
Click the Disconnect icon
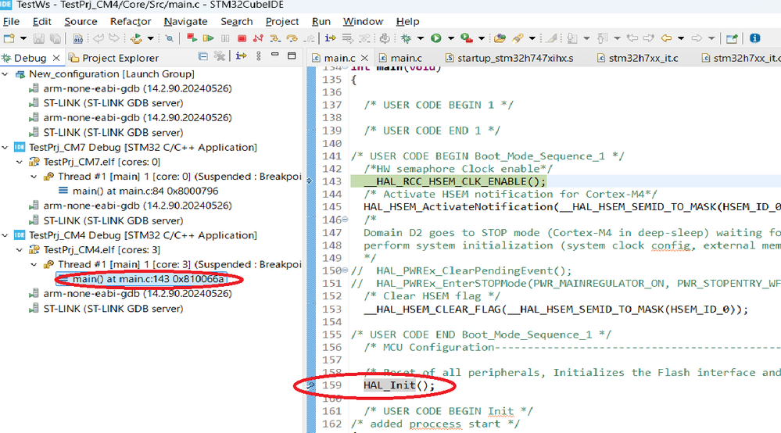click(x=258, y=38)
